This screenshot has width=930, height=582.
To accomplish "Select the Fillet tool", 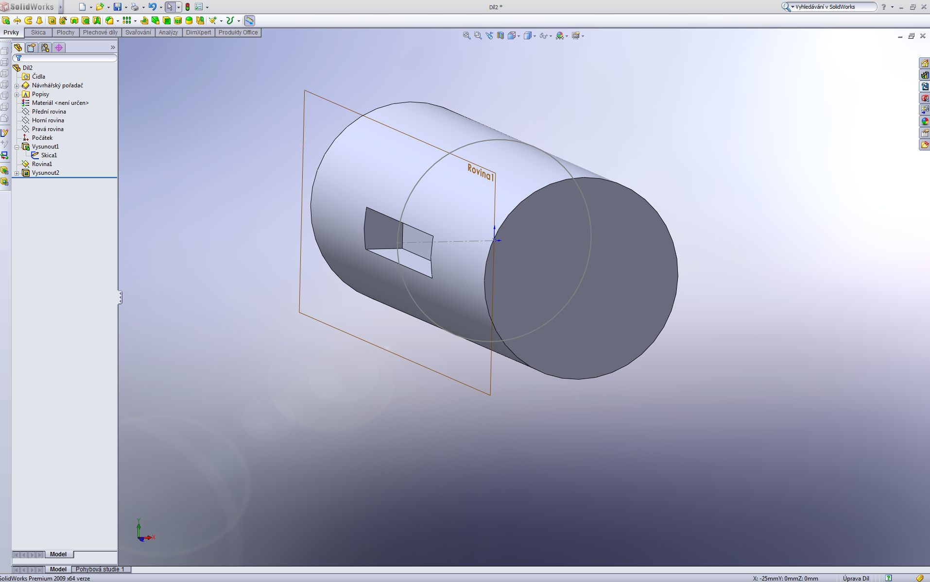I will point(109,20).
